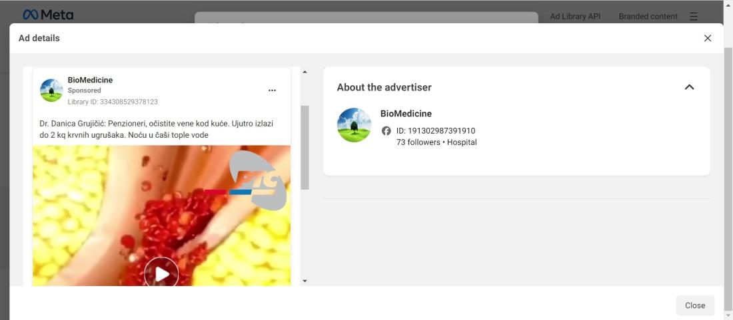The image size is (733, 320).
Task: Open the three-dot options menu on the ad
Action: (272, 90)
